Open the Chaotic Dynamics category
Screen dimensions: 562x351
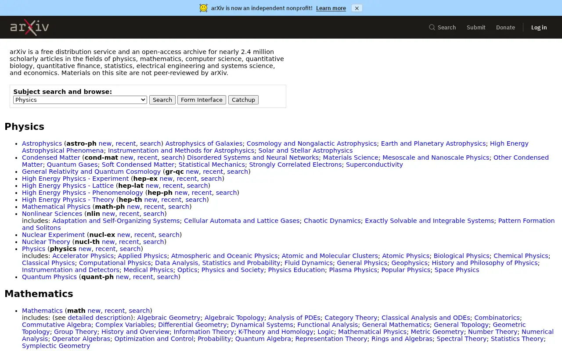[332, 221]
